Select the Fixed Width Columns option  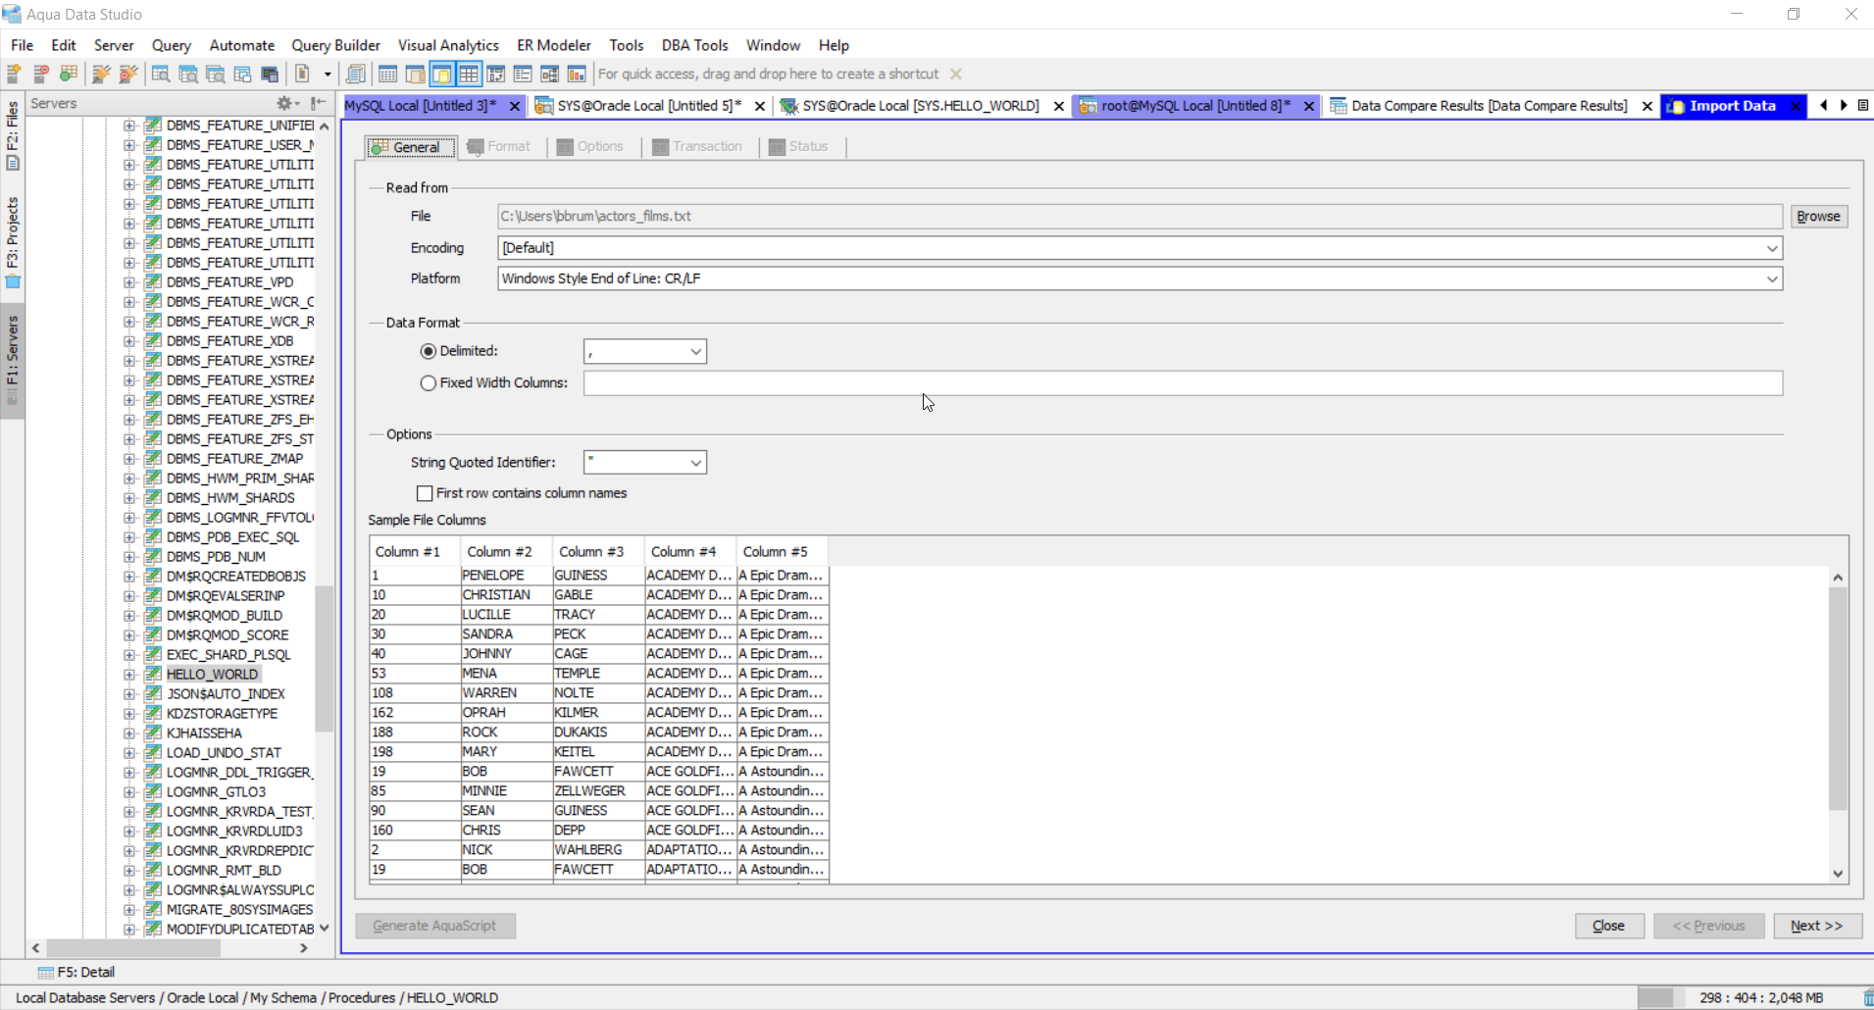click(429, 383)
